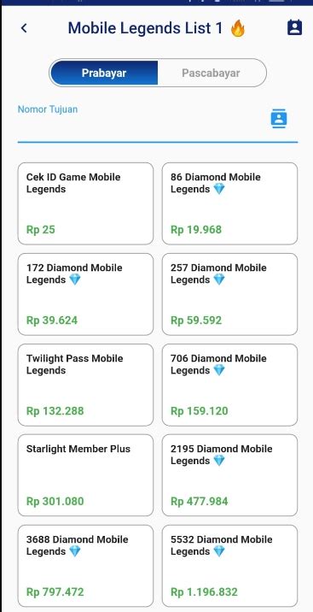This screenshot has width=313, height=612.
Task: Open the contacts book icon in header
Action: click(x=294, y=27)
